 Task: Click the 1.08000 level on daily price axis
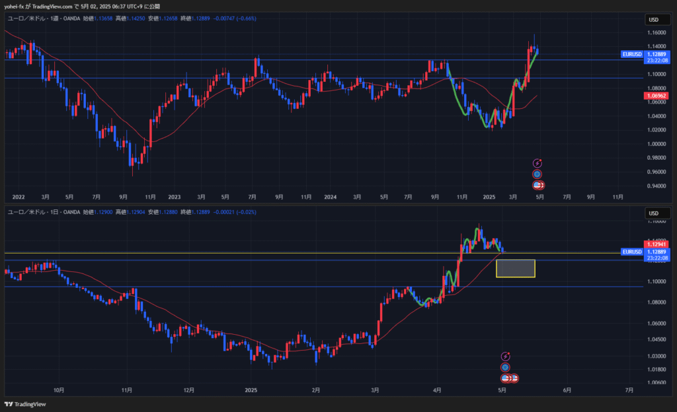(657, 302)
